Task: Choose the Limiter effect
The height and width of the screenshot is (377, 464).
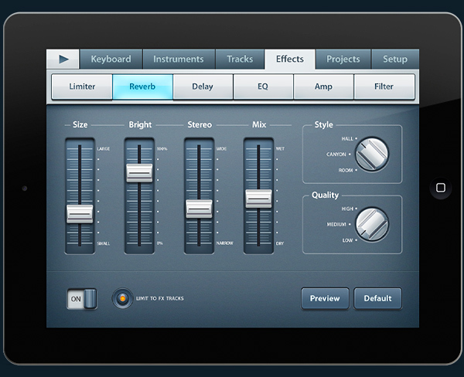Action: click(82, 87)
